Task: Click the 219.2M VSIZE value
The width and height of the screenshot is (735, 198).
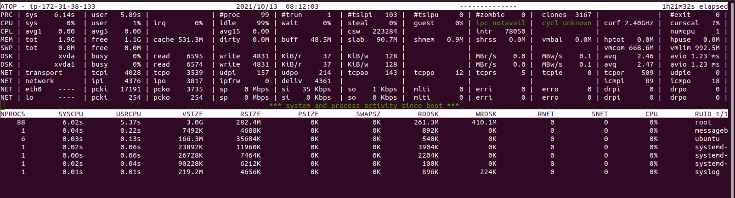Action: click(191, 172)
